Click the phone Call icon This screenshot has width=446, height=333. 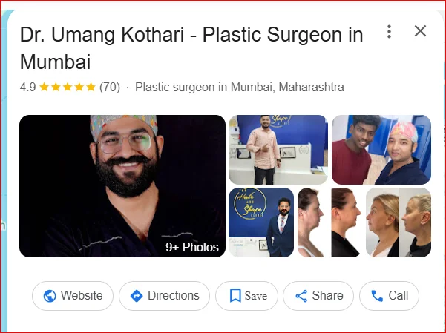pyautogui.click(x=377, y=296)
